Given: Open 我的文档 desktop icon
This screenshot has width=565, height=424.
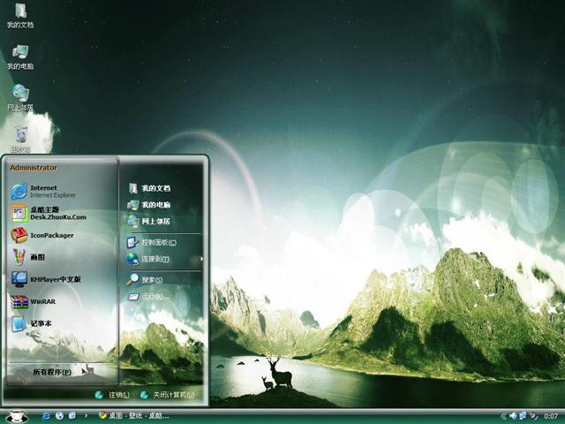Looking at the screenshot, I should pyautogui.click(x=20, y=16).
